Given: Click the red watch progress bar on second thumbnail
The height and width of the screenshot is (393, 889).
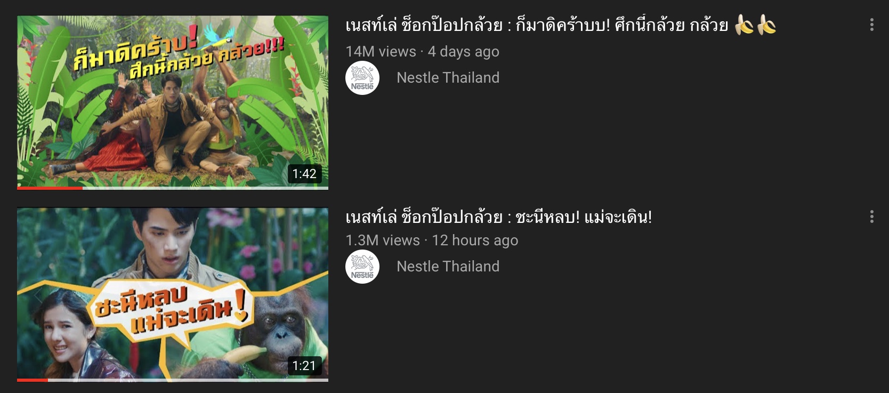Looking at the screenshot, I should pos(33,380).
